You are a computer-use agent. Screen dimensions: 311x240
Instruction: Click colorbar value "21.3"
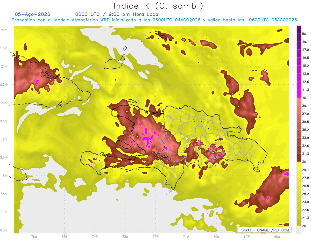[306, 218]
